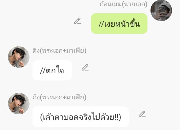The height and width of the screenshot is (130, 180).
Task: Click the double slash starting the green message
Action: tap(101, 24)
